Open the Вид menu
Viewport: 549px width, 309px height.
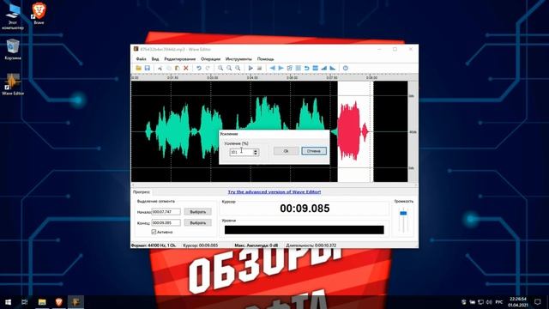(155, 59)
